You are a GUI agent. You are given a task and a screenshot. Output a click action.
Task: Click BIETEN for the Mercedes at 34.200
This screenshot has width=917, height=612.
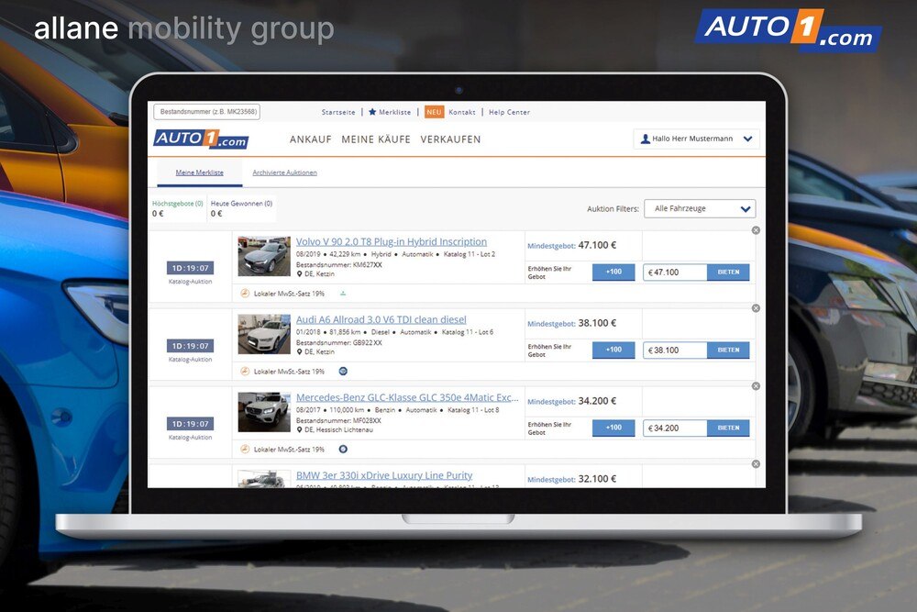(x=728, y=428)
